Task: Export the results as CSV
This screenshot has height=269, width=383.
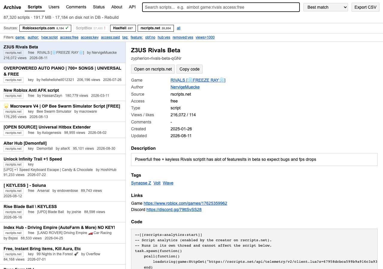Action: click(x=365, y=7)
